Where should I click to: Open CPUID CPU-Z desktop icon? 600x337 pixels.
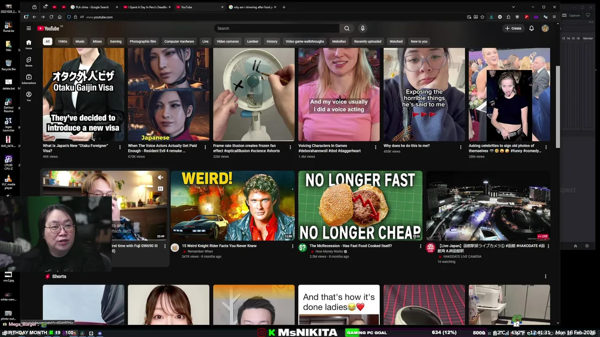pos(8,162)
